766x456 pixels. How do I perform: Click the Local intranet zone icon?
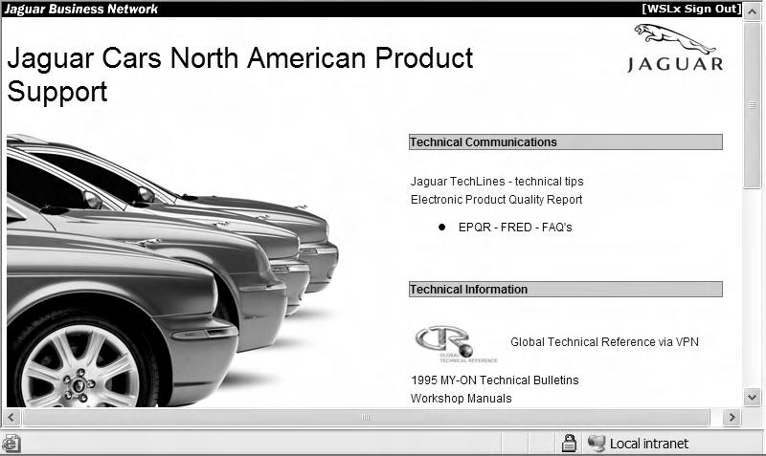596,443
